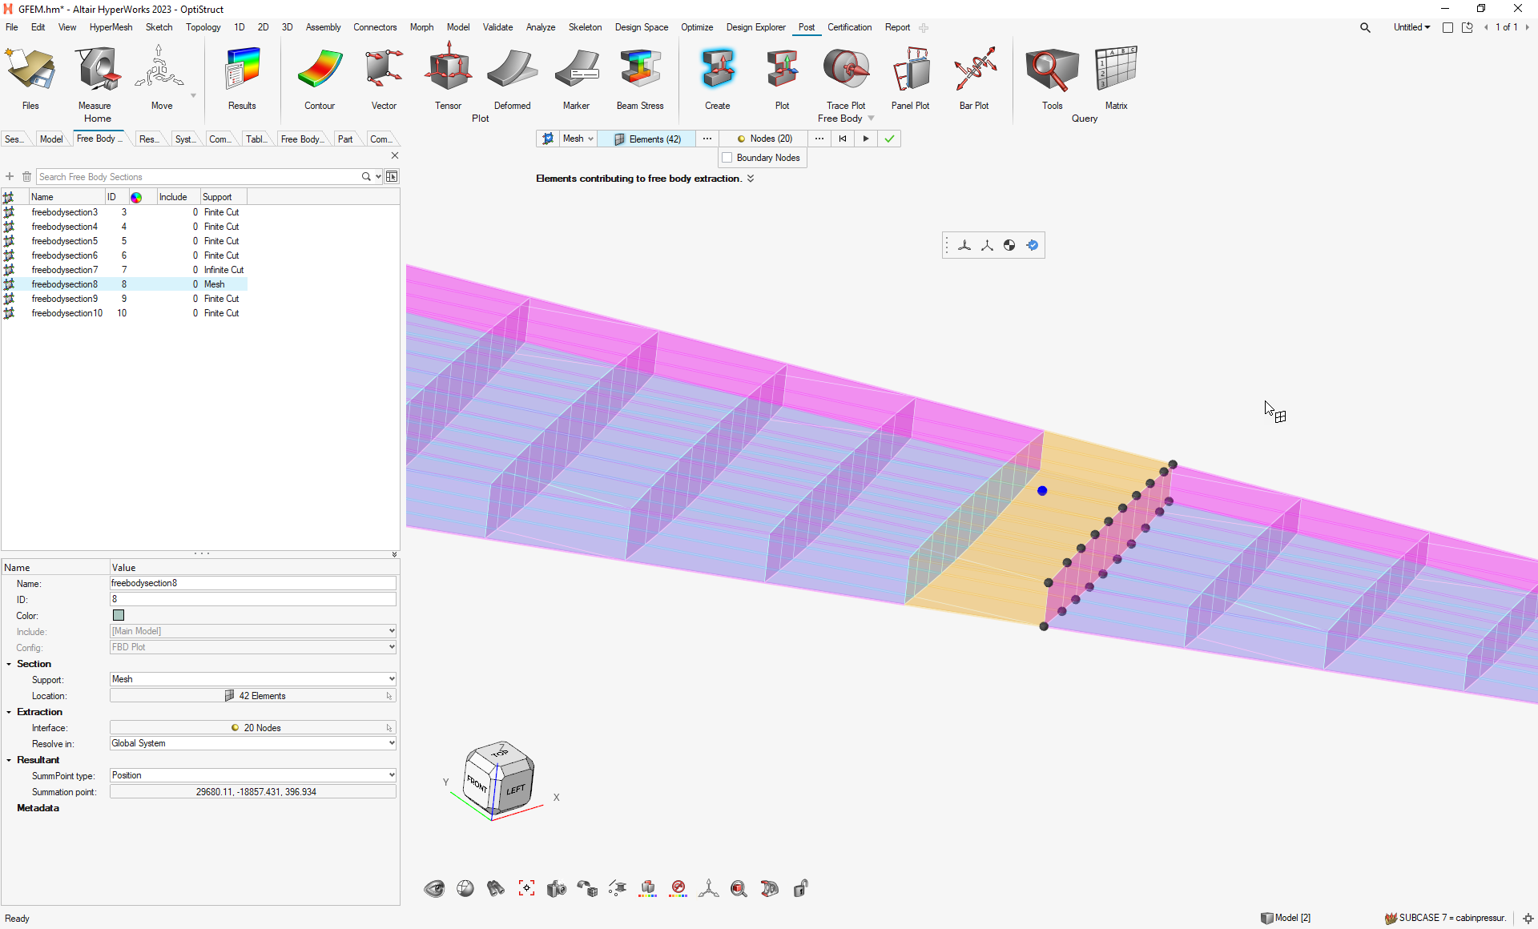Open the Matrix query tool

[x=1116, y=77]
